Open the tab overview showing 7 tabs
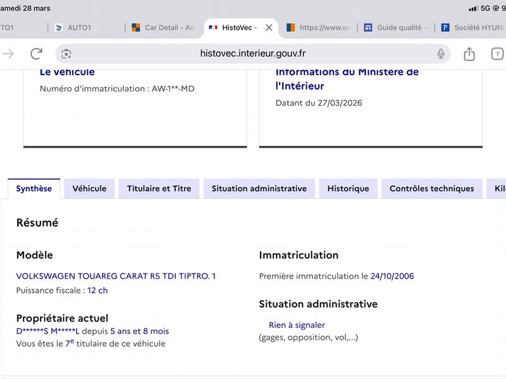 (498, 54)
